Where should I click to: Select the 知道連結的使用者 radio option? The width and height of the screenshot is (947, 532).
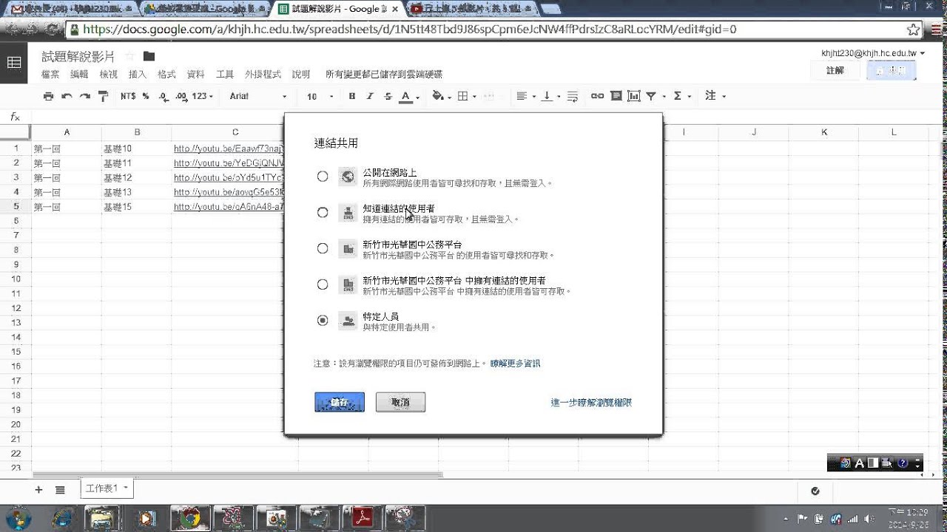pyautogui.click(x=323, y=213)
